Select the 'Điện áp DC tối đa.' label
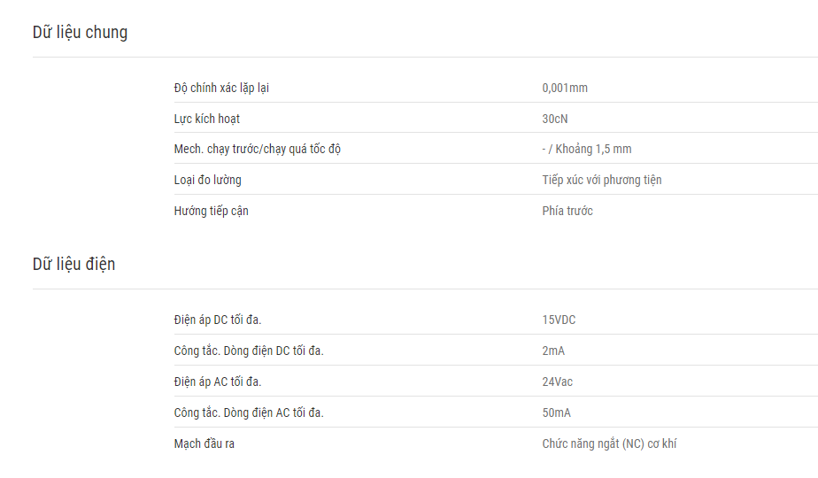Screen dimensions: 818x478 (x=218, y=320)
